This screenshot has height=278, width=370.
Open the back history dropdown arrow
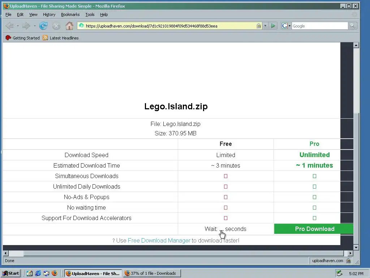pyautogui.click(x=17, y=26)
